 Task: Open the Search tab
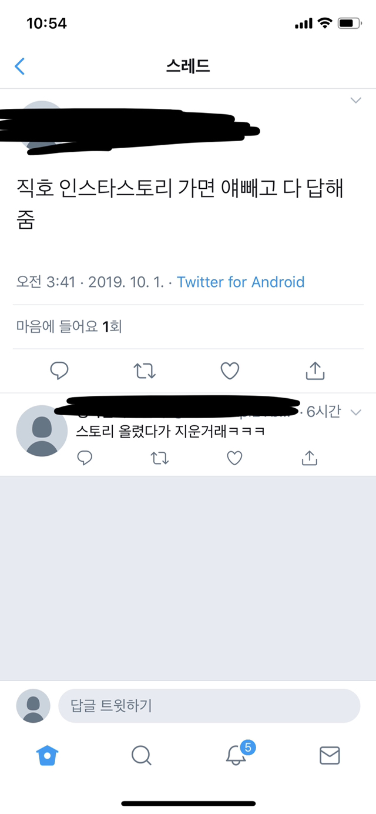pyautogui.click(x=141, y=755)
